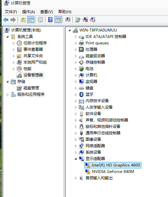Click the Disable device toolbar icon

(x=93, y=20)
